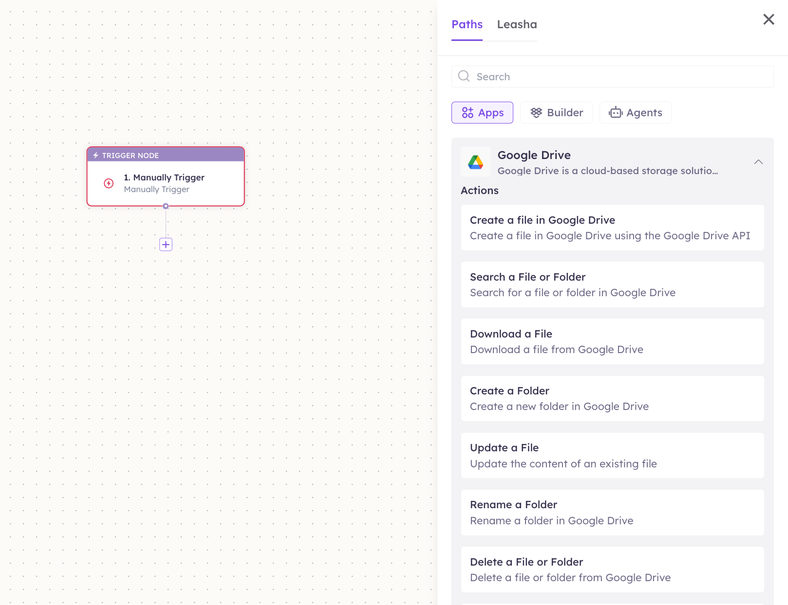Choose the Download a File action
The image size is (788, 605).
[x=612, y=341]
